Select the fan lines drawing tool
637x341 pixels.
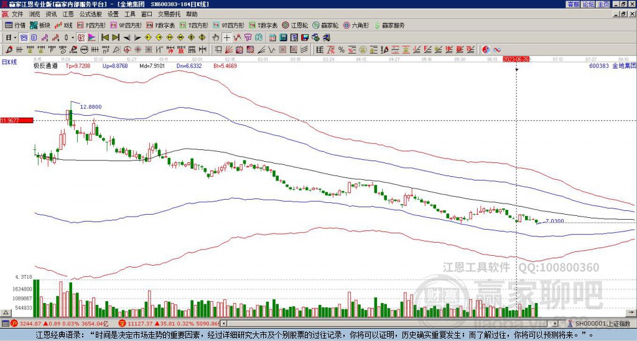click(x=229, y=50)
